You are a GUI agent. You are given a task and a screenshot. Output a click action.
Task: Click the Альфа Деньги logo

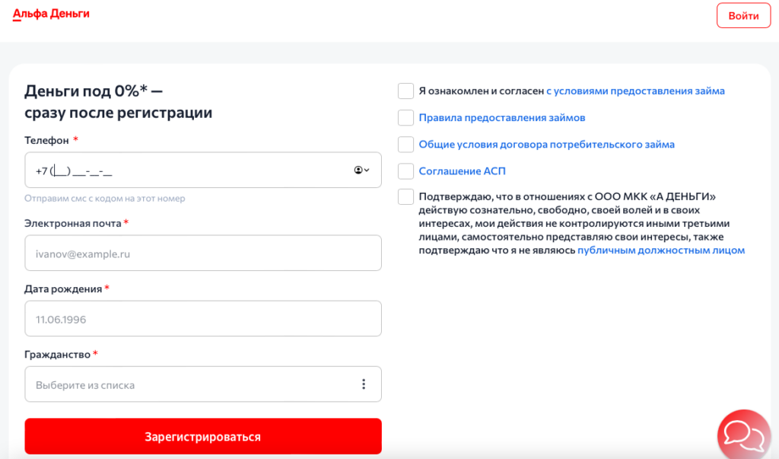(50, 13)
